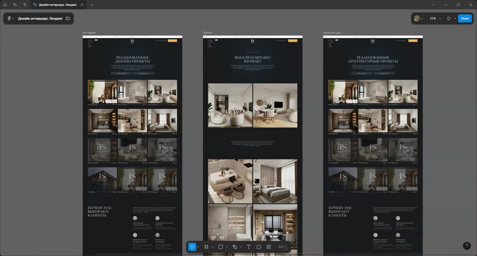Open a new tab with plus
This screenshot has width=477, height=256.
92,5
